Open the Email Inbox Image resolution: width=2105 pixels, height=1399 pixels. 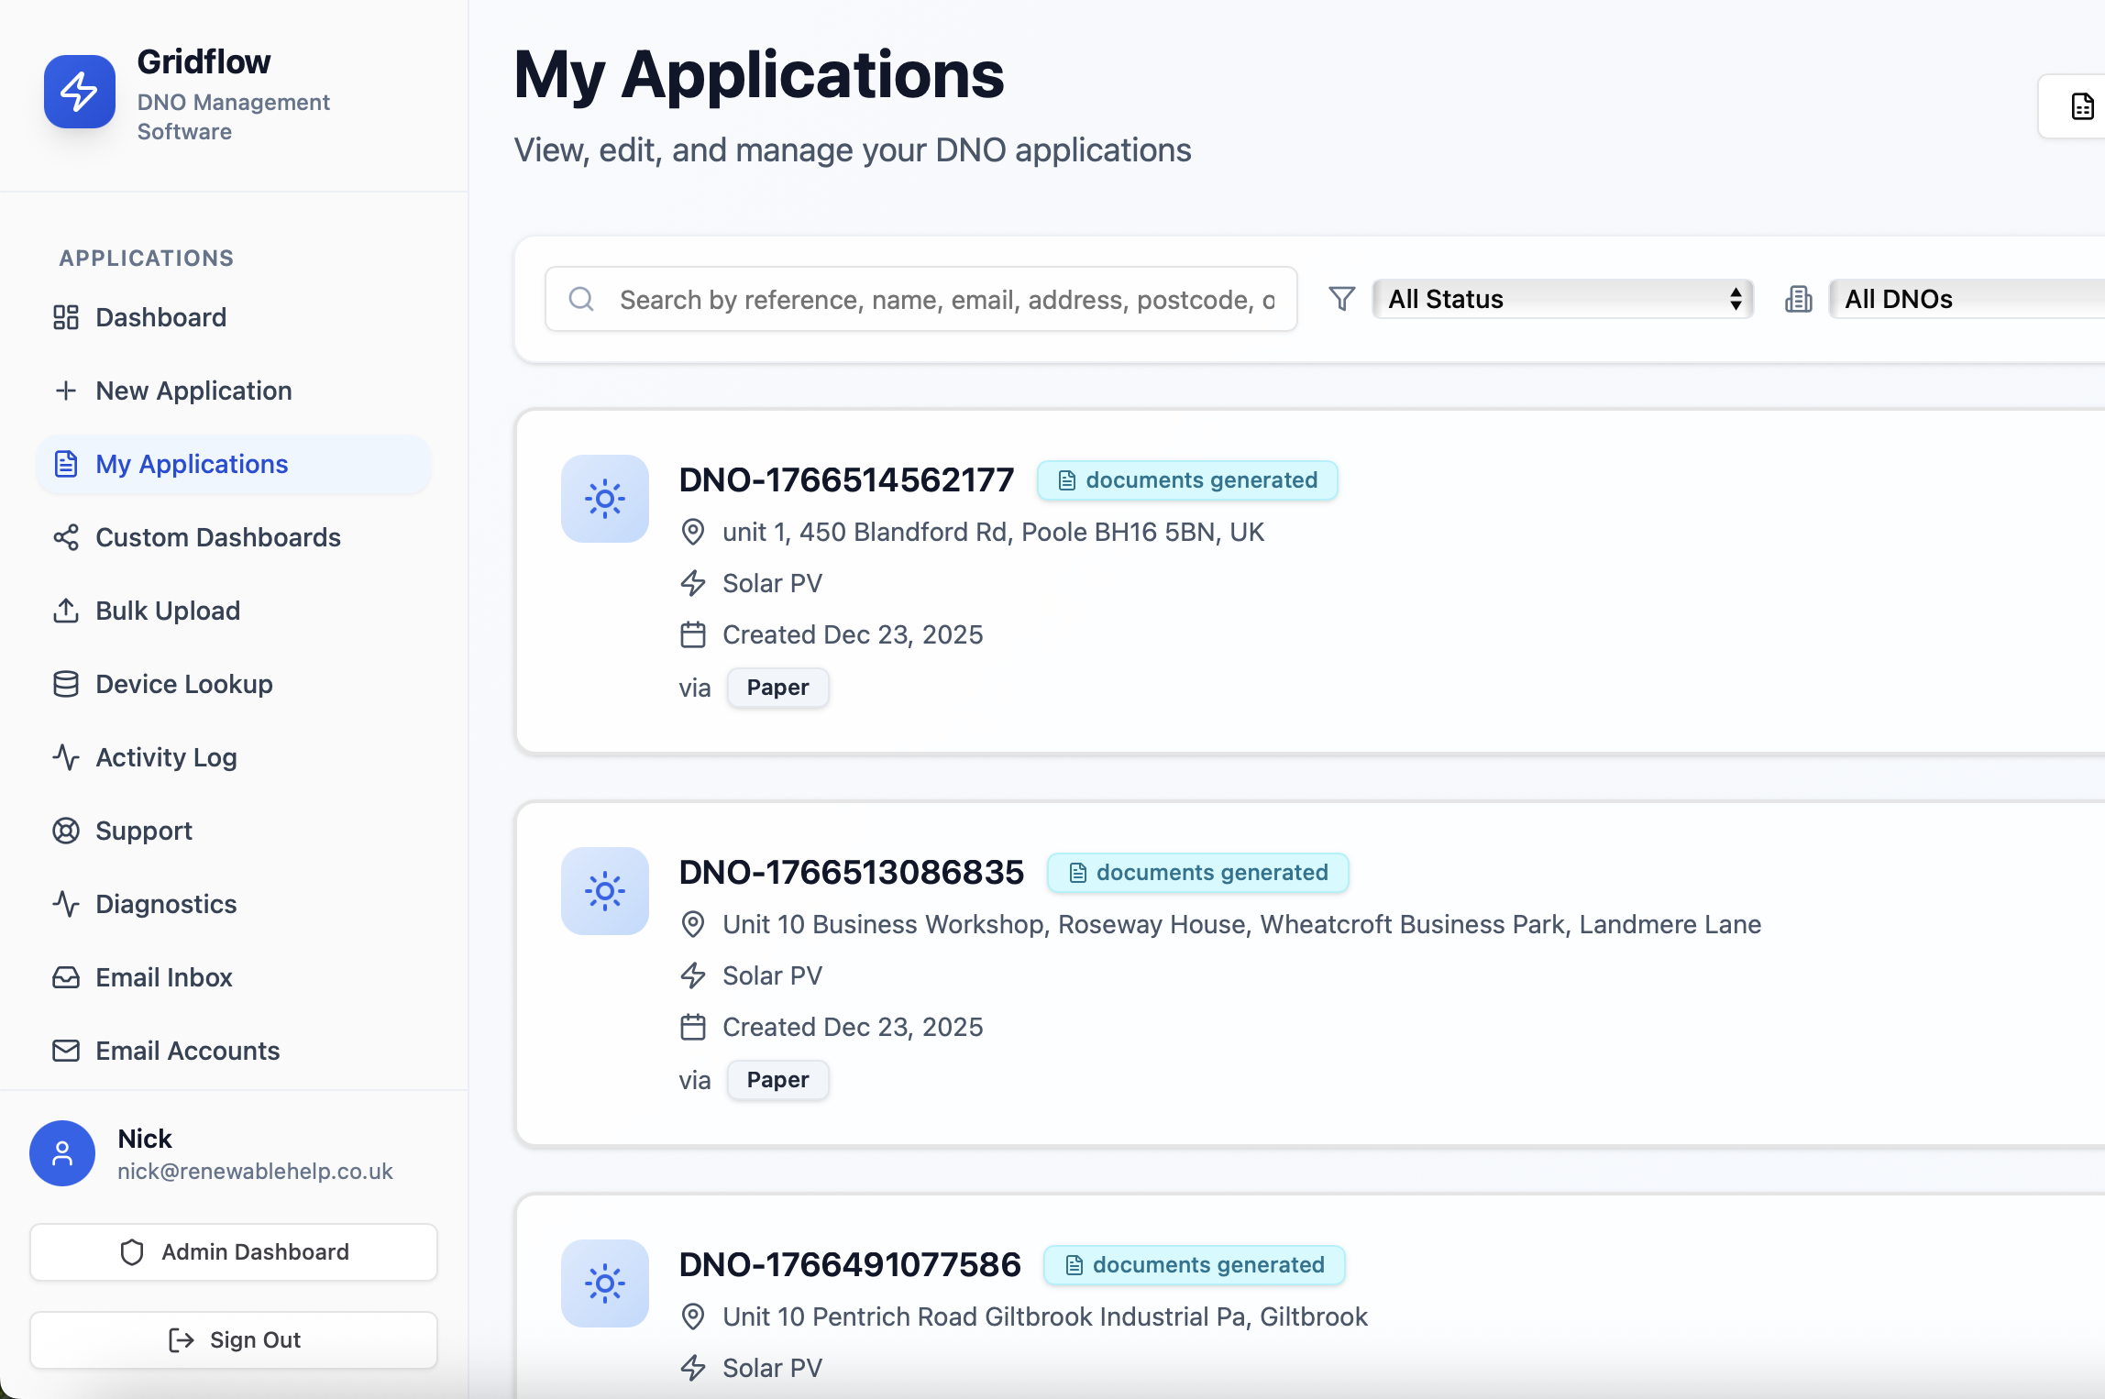point(164,977)
